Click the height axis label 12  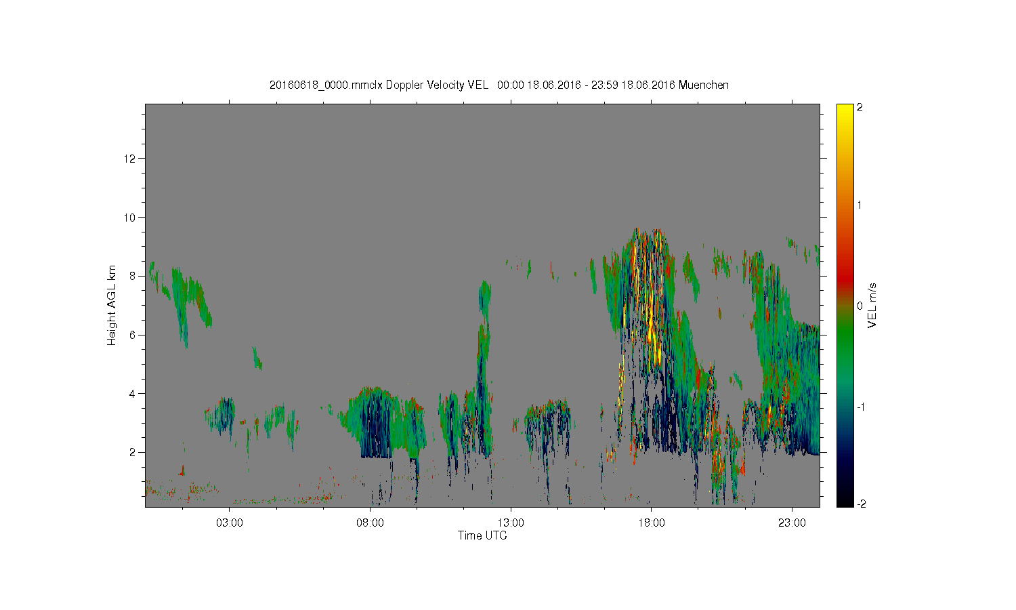130,159
